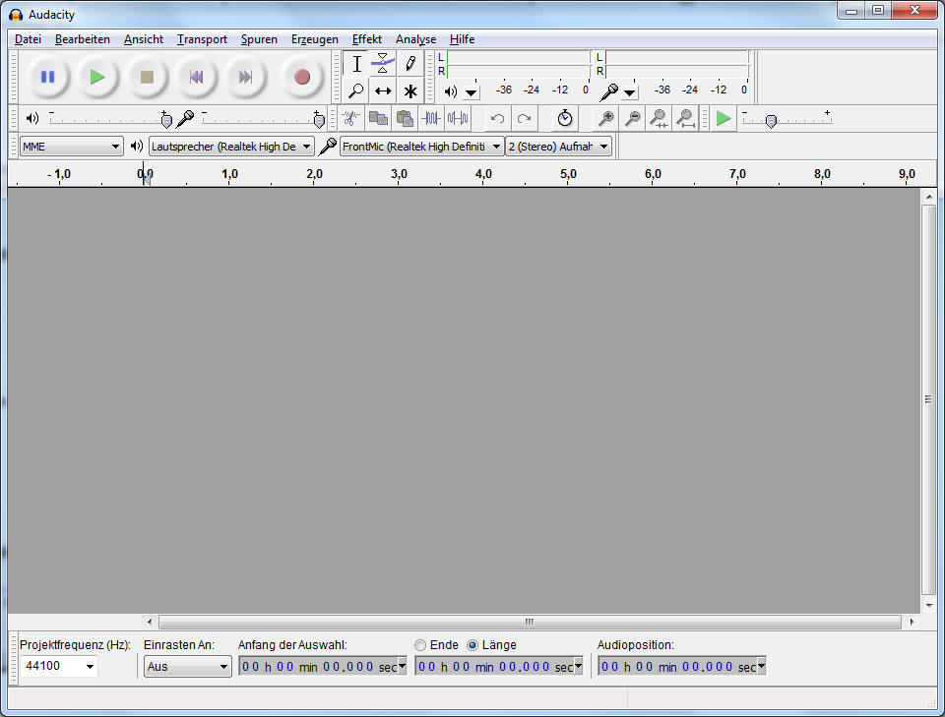This screenshot has height=717, width=945.
Task: Start playback with the green Play button
Action: (97, 77)
